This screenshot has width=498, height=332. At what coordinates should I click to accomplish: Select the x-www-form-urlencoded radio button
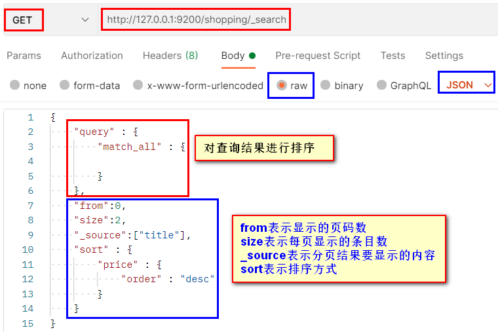tap(138, 85)
